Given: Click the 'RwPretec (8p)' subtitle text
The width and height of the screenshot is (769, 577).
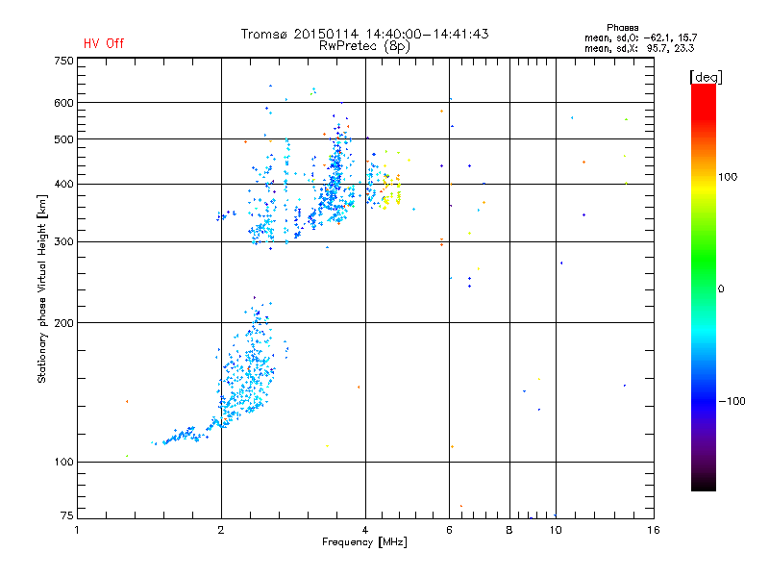Looking at the screenshot, I should click(364, 46).
